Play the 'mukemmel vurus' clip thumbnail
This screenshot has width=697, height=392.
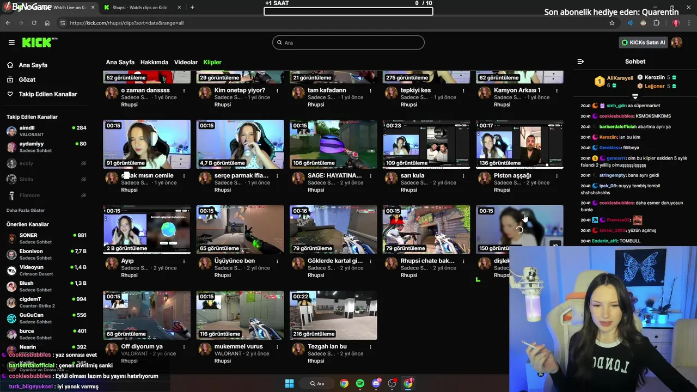[240, 315]
